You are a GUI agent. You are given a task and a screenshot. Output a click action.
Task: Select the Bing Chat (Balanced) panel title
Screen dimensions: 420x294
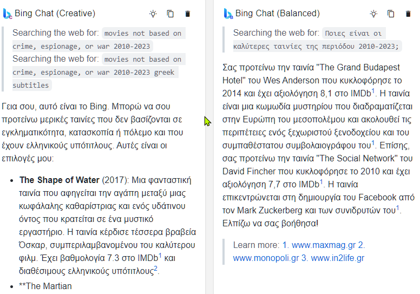(x=277, y=14)
